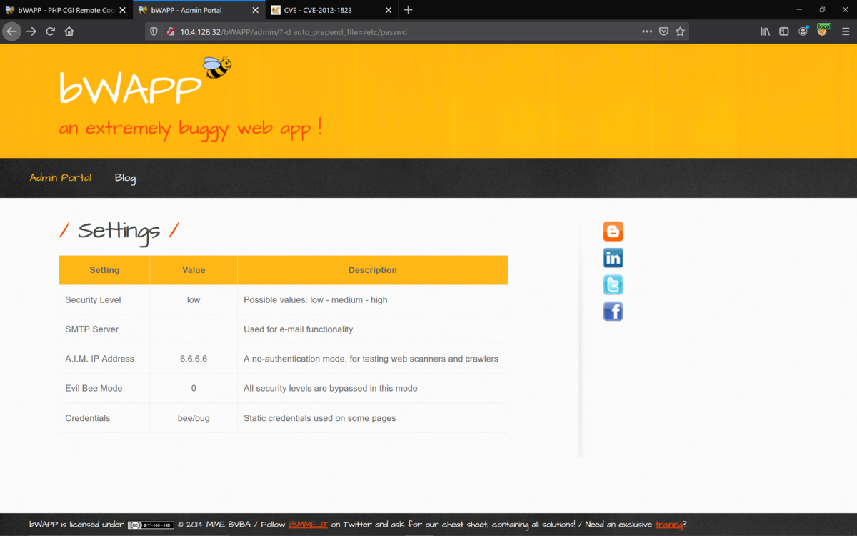857x536 pixels.
Task: Close the bWAPP Admin Portal tab
Action: [x=255, y=10]
